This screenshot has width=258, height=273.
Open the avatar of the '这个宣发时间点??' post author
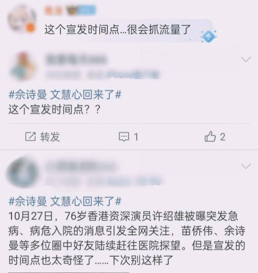coord(23,66)
